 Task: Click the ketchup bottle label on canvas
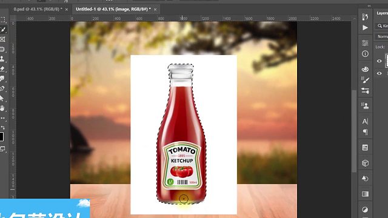[182, 165]
